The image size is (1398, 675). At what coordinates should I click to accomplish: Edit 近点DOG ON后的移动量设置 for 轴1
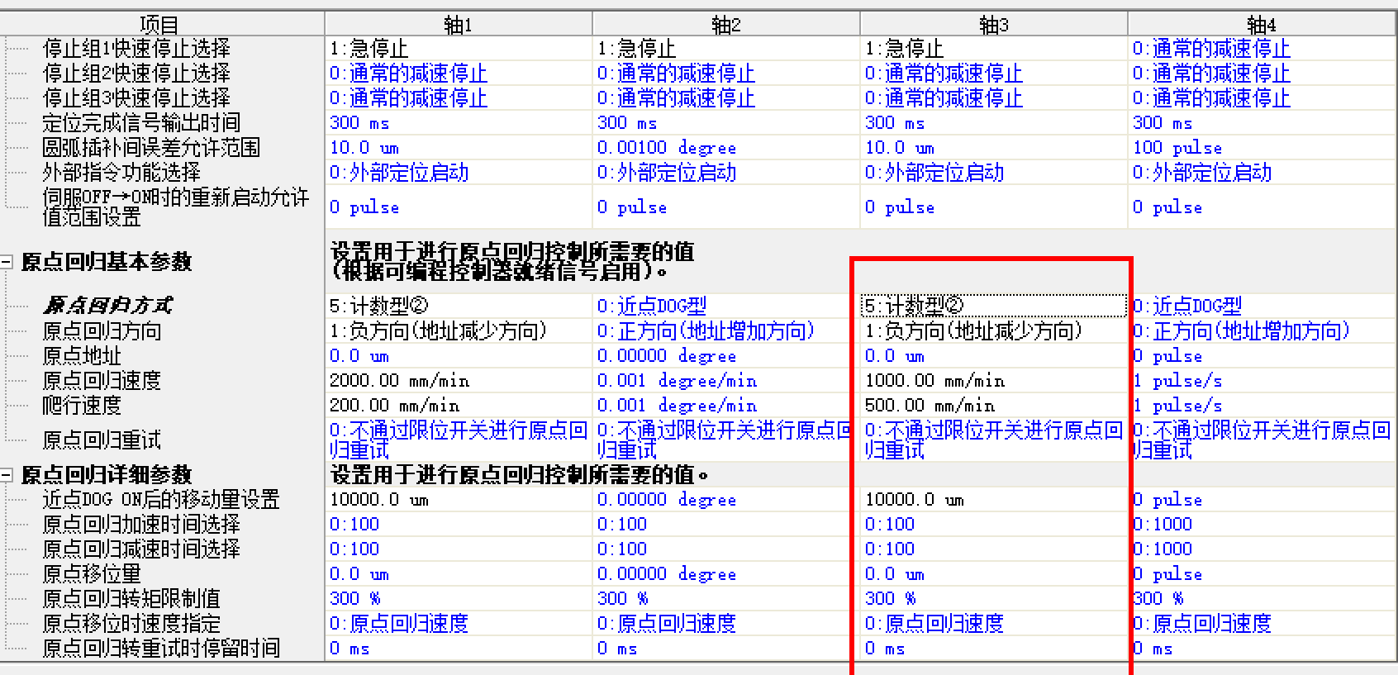click(x=458, y=500)
